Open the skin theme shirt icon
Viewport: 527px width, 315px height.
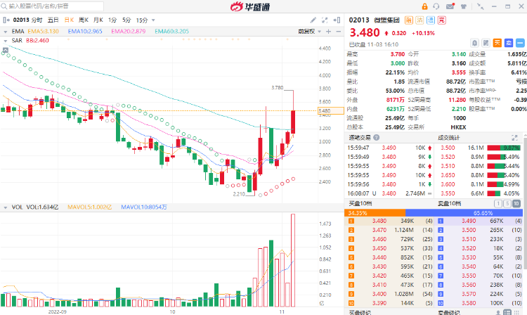click(464, 6)
